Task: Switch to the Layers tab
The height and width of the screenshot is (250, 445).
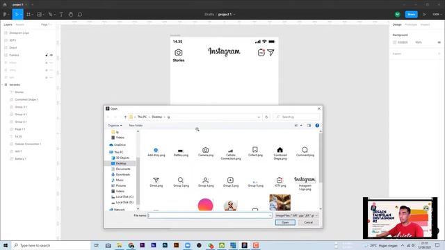Action: point(8,25)
